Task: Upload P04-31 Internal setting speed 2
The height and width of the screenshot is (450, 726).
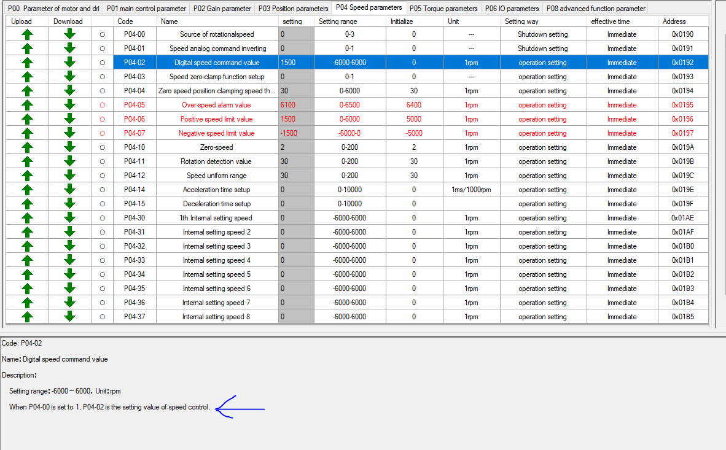Action: (27, 232)
